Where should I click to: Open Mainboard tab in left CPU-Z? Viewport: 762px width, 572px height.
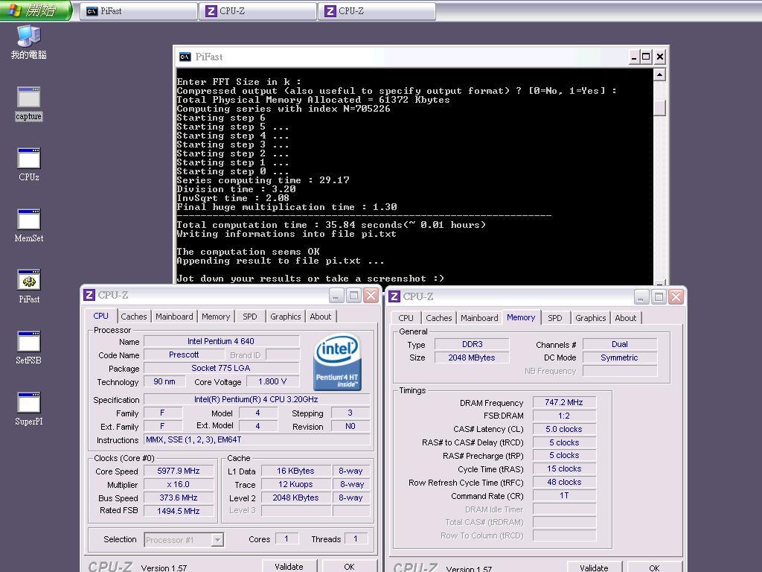[174, 317]
